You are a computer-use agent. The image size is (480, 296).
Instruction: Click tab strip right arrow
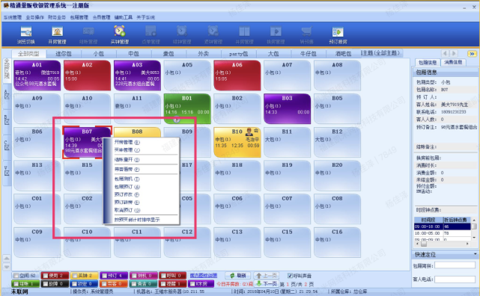454,54
